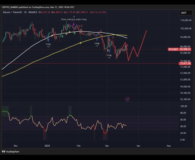Viewport: 195px width, 160px height.
Task: Click the 67,000.00 price axis label
Action: (x=185, y=73)
